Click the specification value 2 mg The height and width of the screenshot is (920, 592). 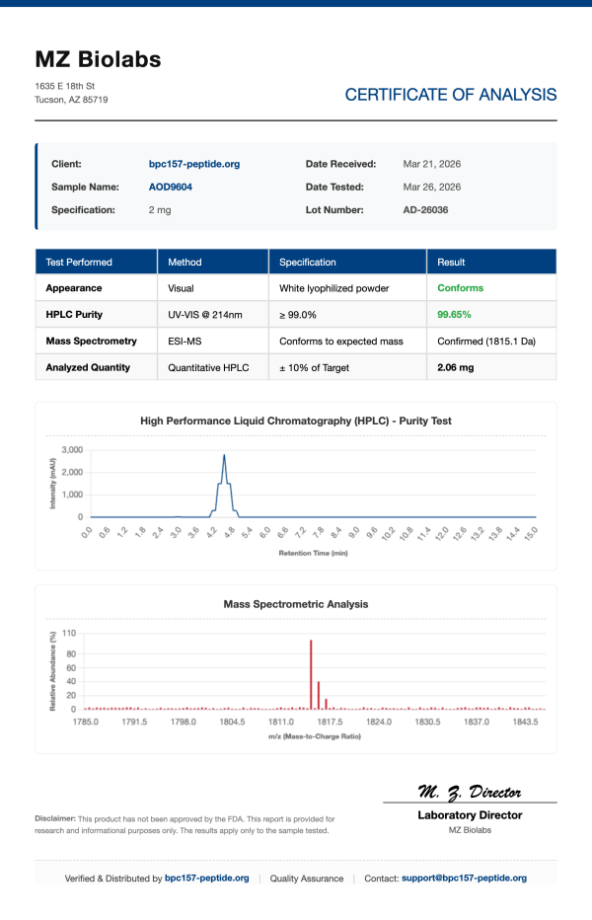point(160,210)
